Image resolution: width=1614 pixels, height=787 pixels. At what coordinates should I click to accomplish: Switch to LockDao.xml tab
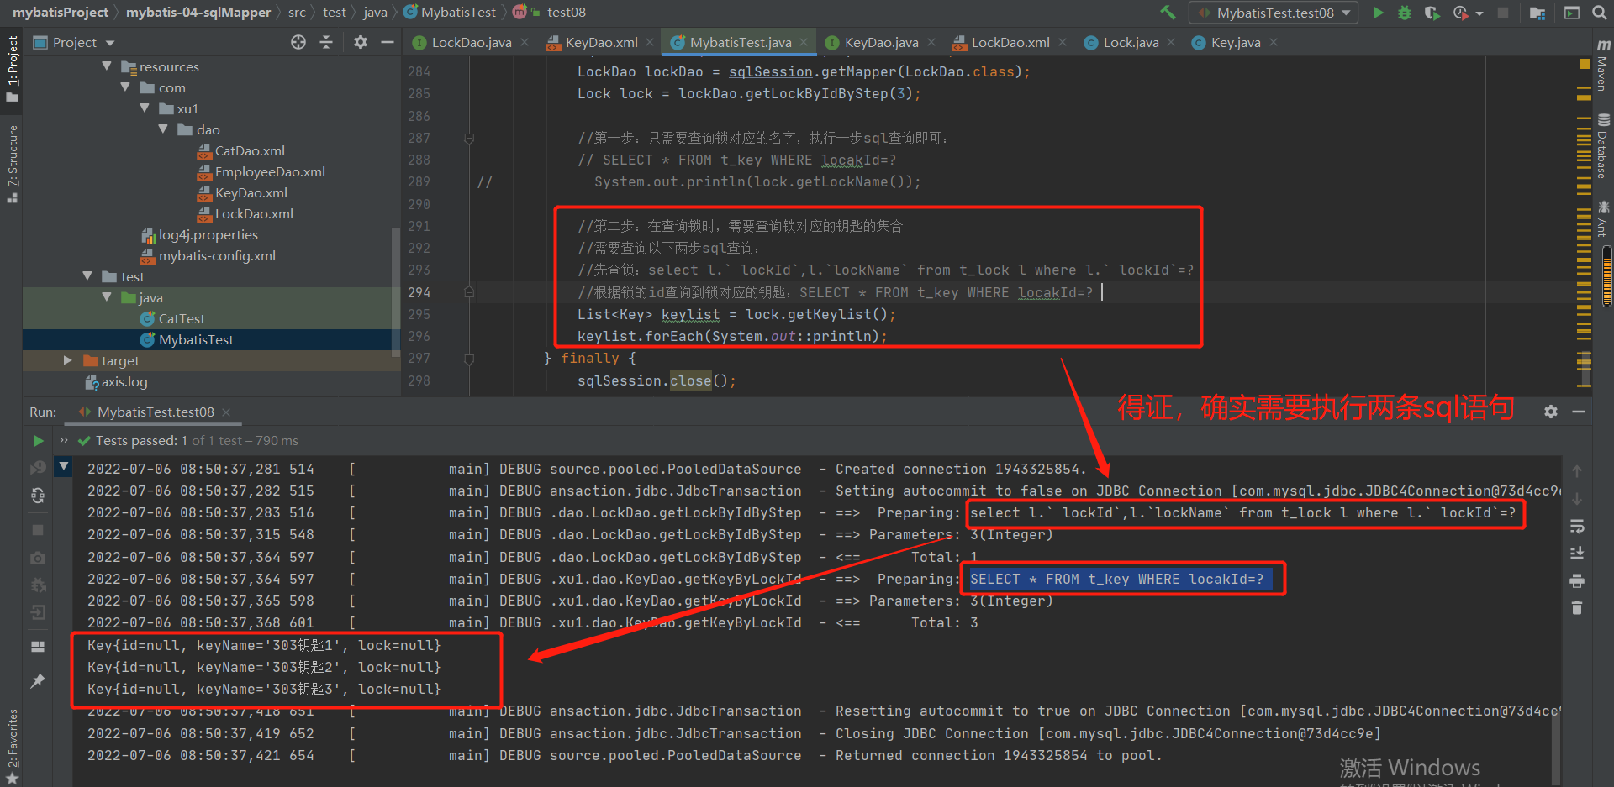click(1010, 42)
